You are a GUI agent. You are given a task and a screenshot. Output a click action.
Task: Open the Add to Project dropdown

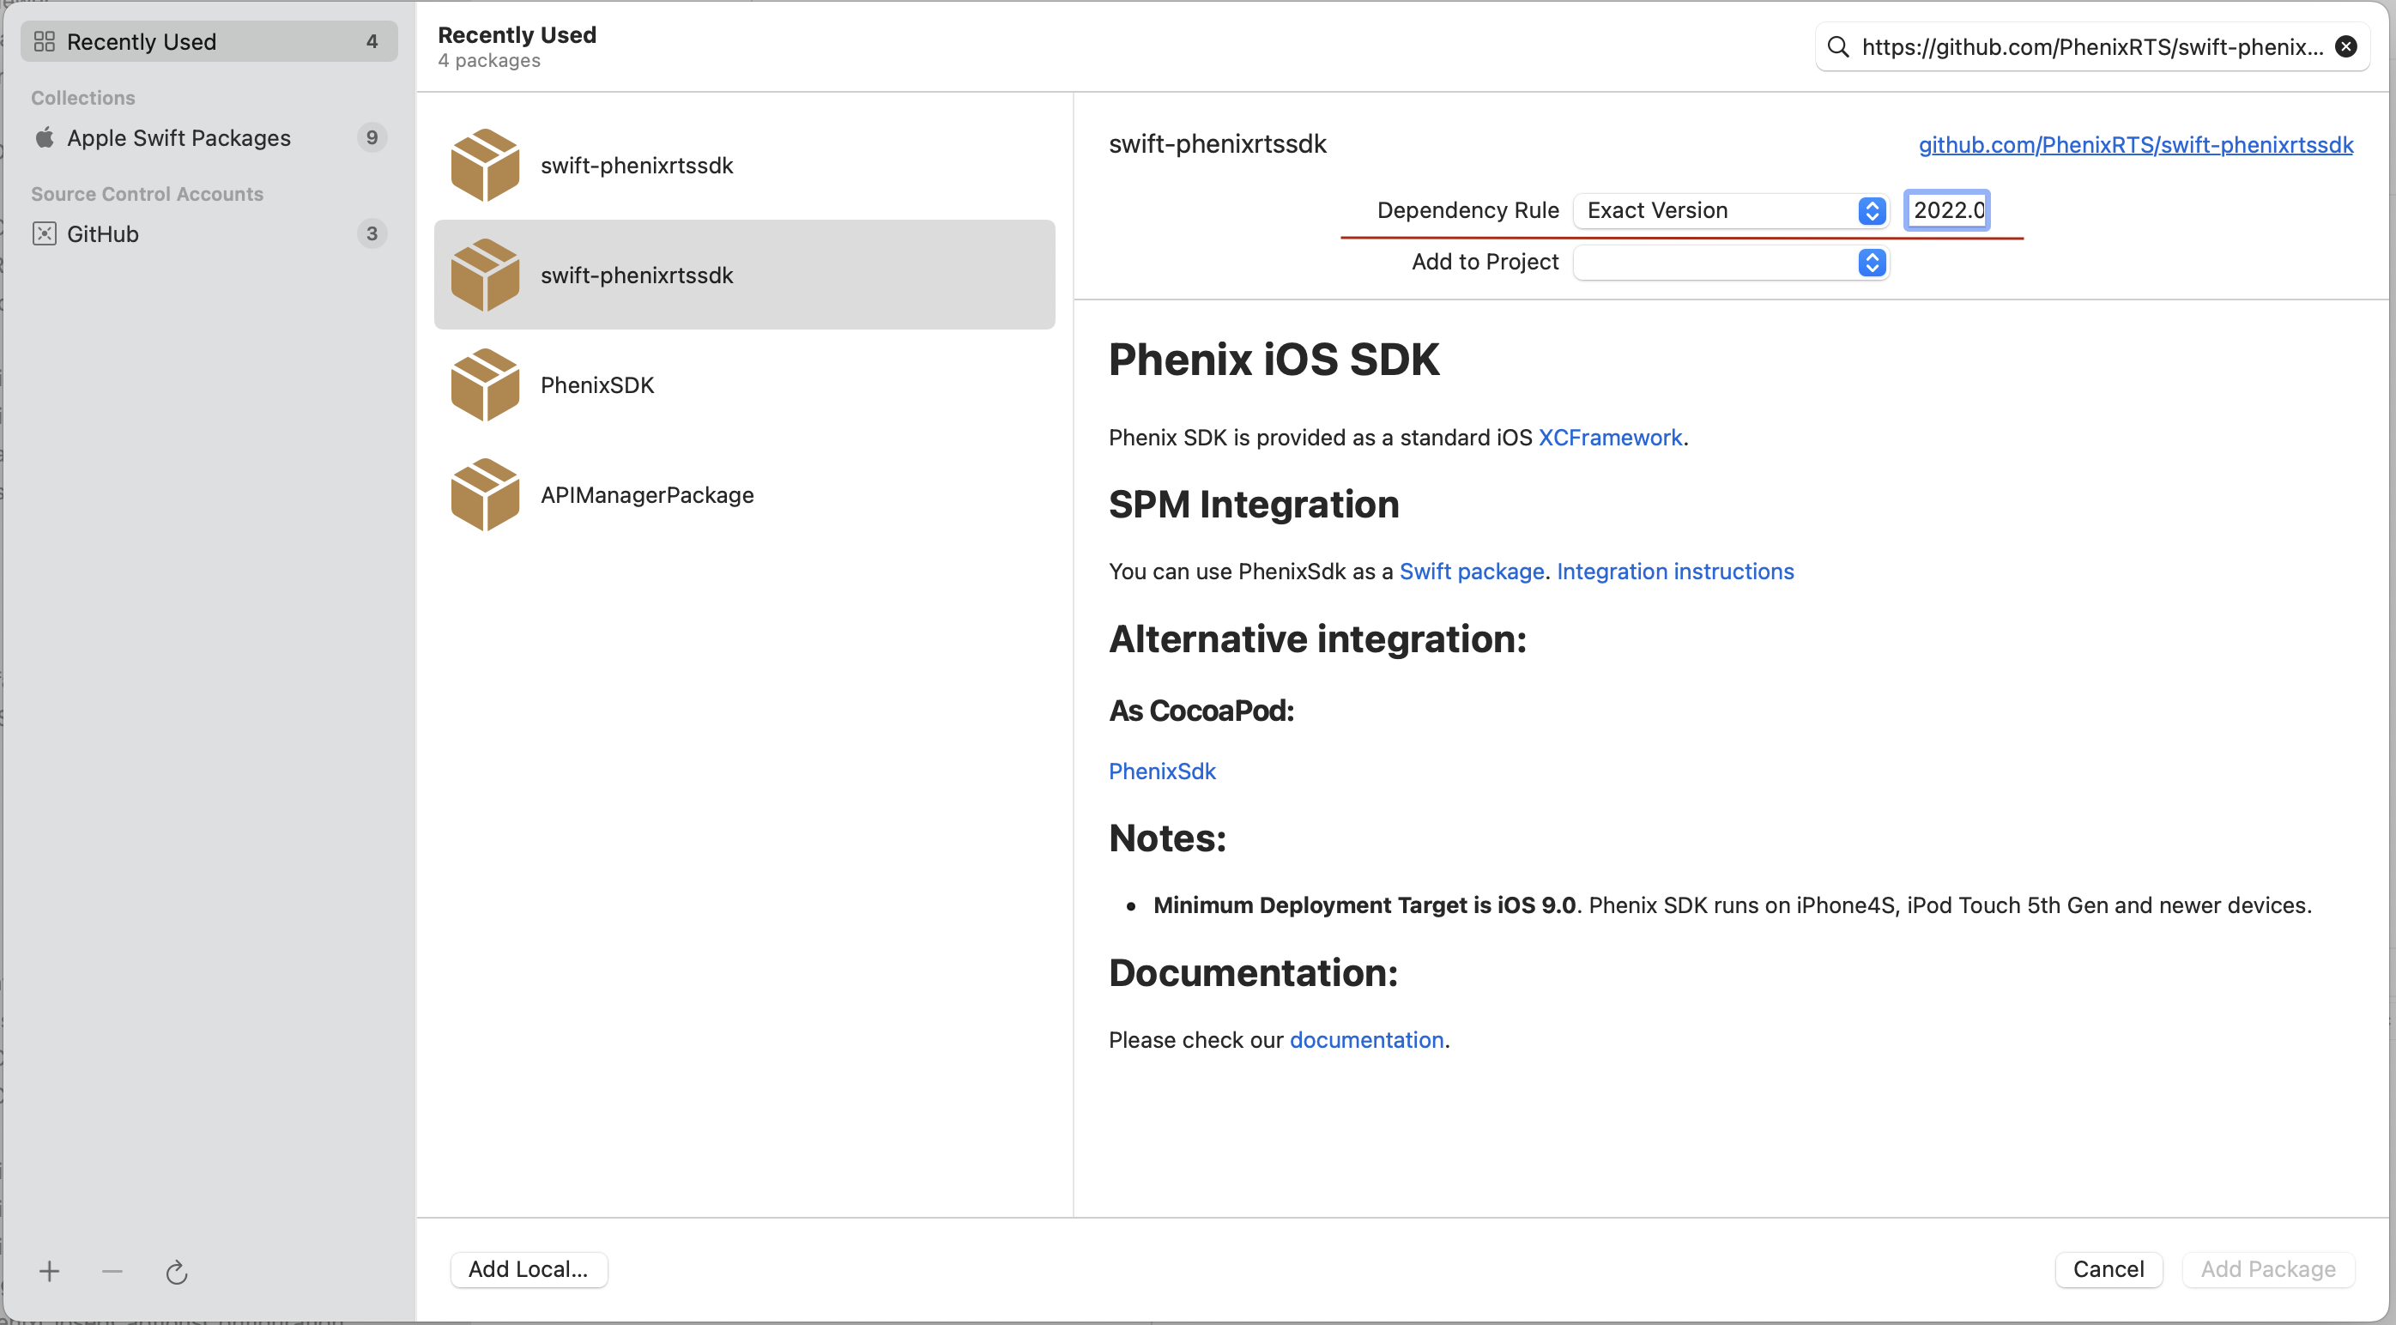click(x=1730, y=263)
